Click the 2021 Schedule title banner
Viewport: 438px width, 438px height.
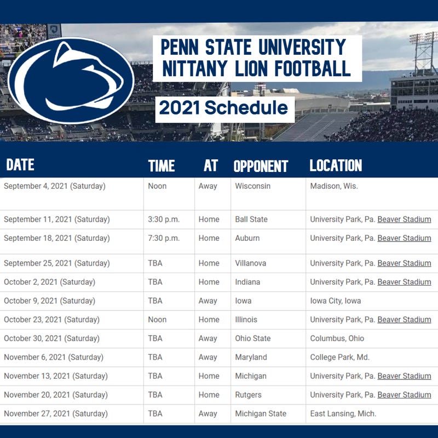point(225,109)
